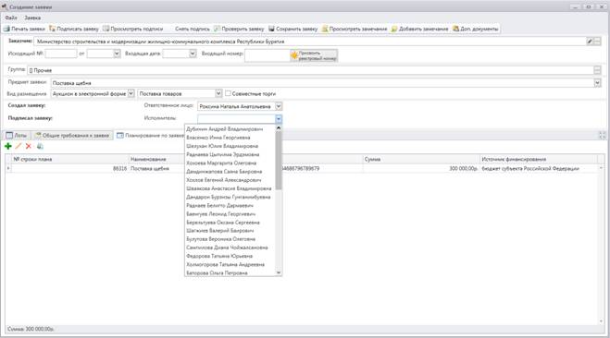Click the № строки плана column header
The height and width of the screenshot is (338, 610).
[70, 159]
